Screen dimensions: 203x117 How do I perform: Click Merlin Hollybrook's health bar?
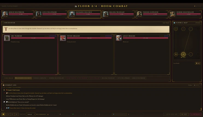pos(21,14)
